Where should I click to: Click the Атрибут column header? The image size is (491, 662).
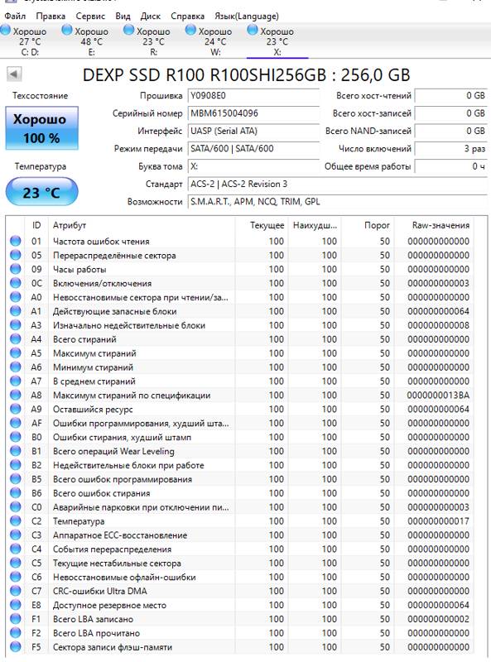pos(70,225)
